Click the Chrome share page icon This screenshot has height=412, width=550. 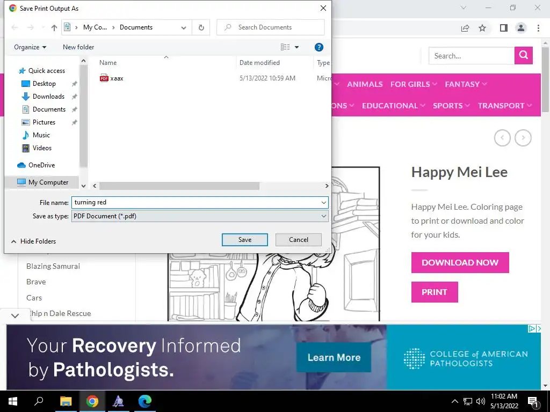point(465,28)
